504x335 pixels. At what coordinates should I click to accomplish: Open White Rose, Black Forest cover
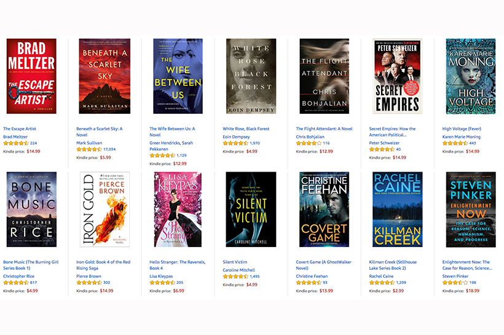point(251,76)
